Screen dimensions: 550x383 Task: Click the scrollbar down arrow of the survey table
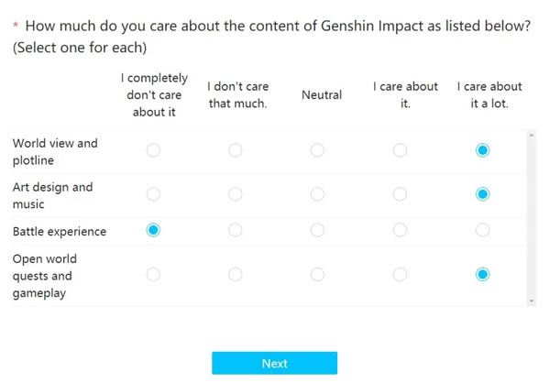coord(531,301)
